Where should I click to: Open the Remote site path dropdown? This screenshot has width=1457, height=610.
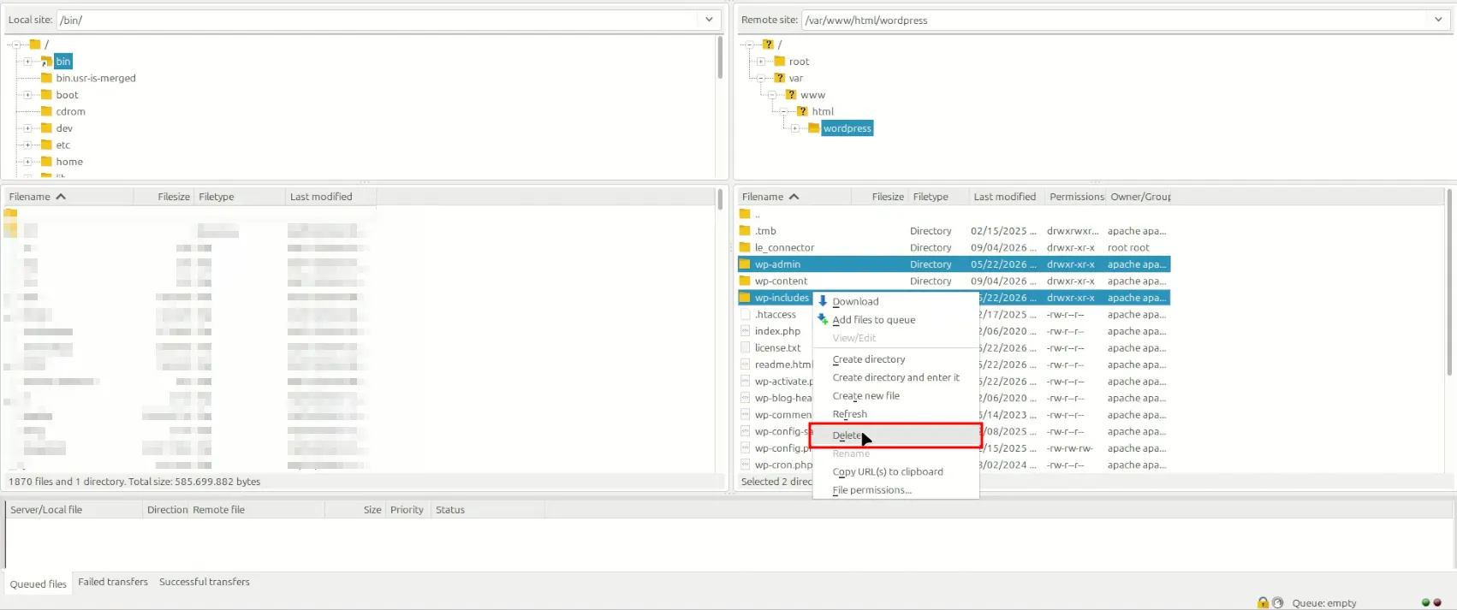[x=1438, y=20]
